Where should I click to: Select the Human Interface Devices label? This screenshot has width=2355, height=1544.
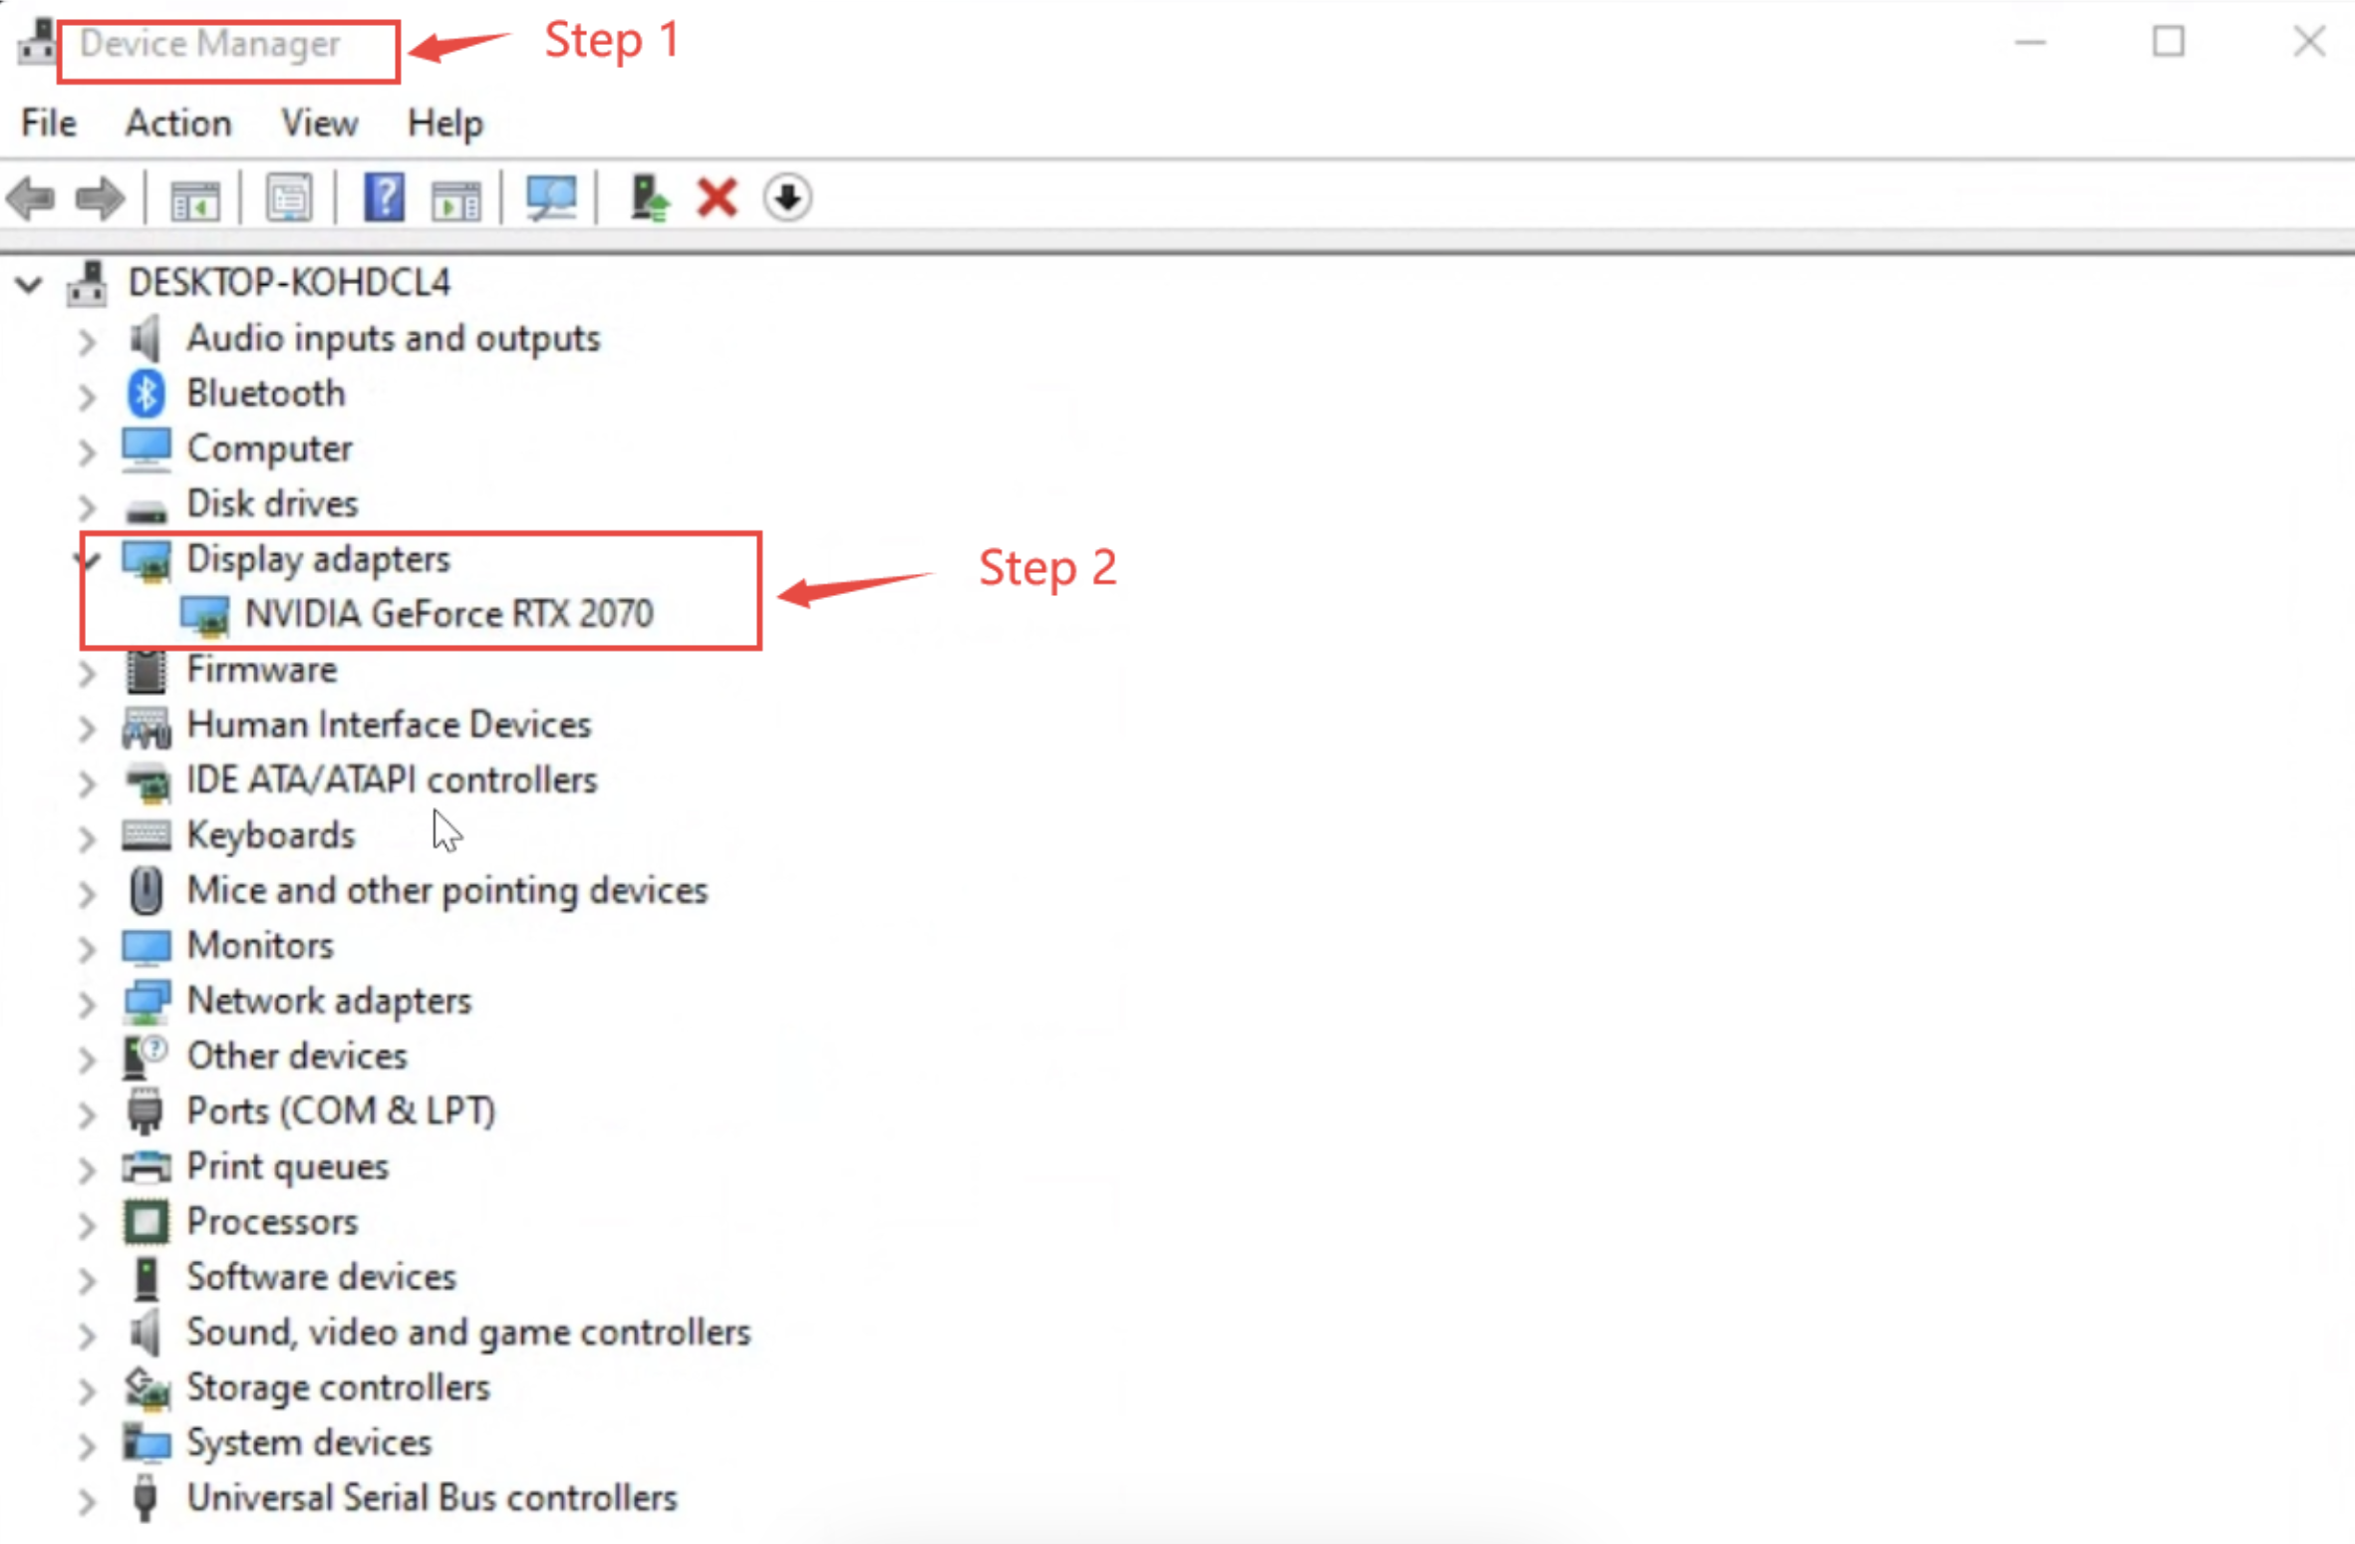tap(389, 725)
